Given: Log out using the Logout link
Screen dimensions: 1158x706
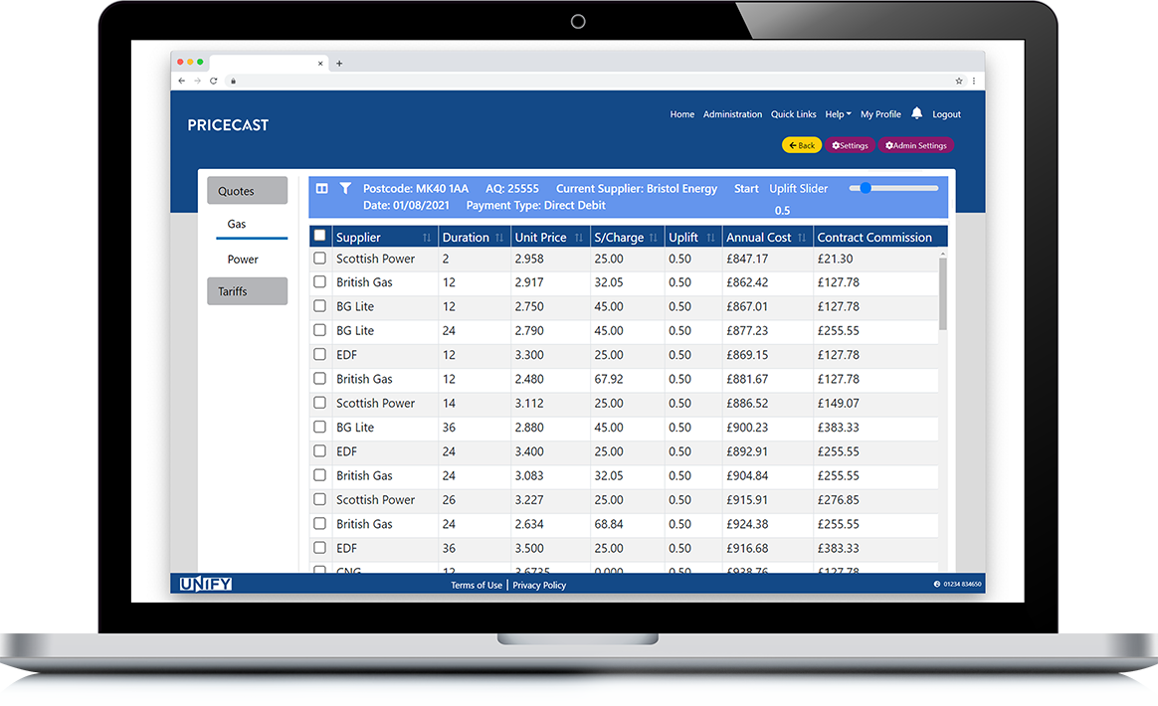Looking at the screenshot, I should [x=947, y=114].
